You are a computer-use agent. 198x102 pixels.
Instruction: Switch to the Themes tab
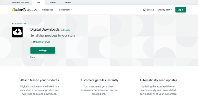pos(53,2)
